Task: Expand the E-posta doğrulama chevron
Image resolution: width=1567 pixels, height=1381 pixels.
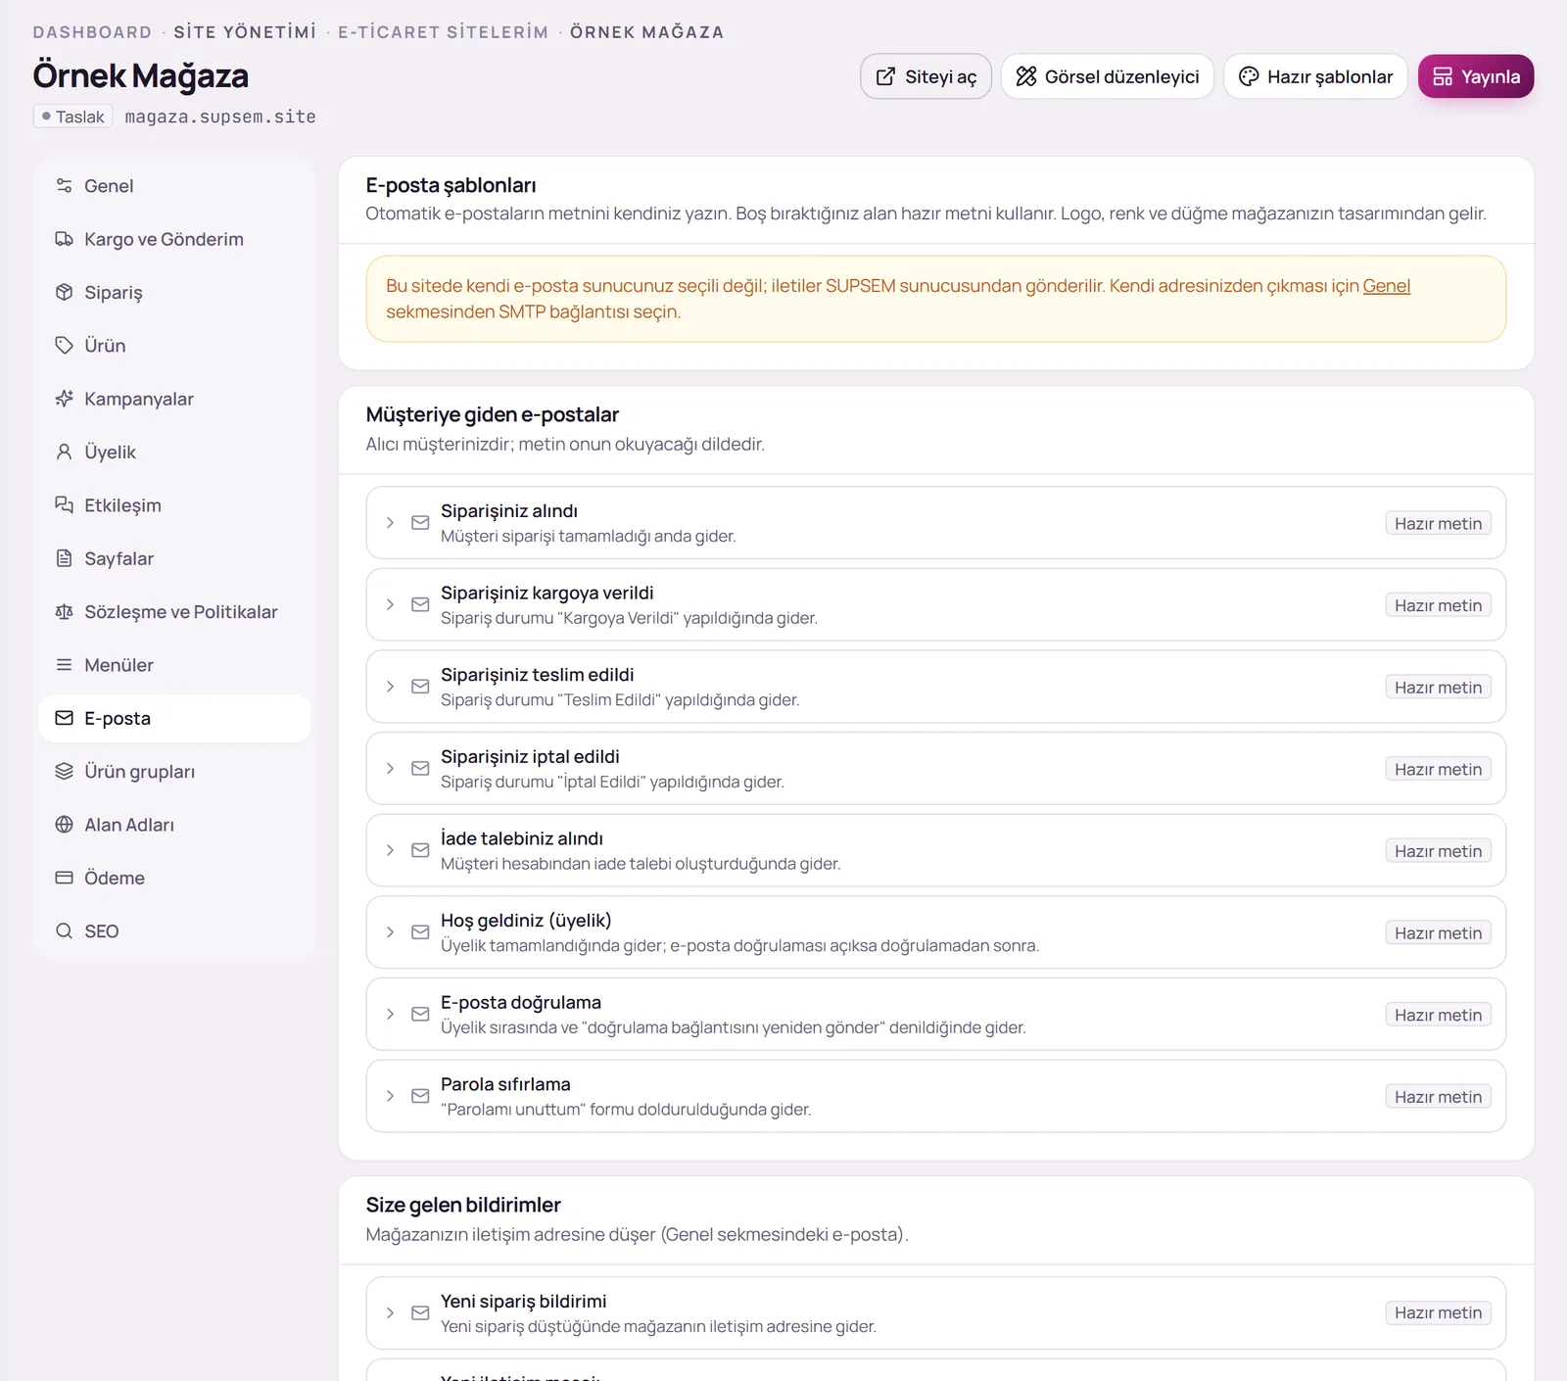Action: pos(390,1015)
